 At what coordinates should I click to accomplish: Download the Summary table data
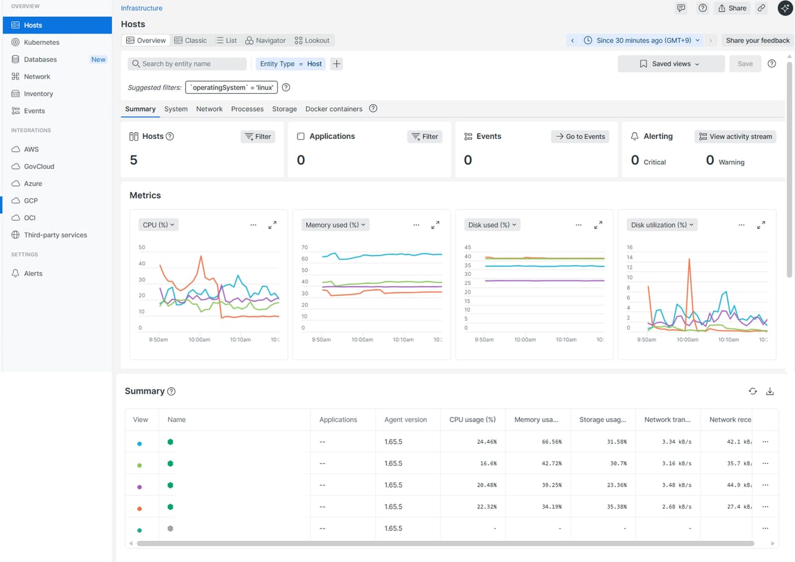coord(770,391)
